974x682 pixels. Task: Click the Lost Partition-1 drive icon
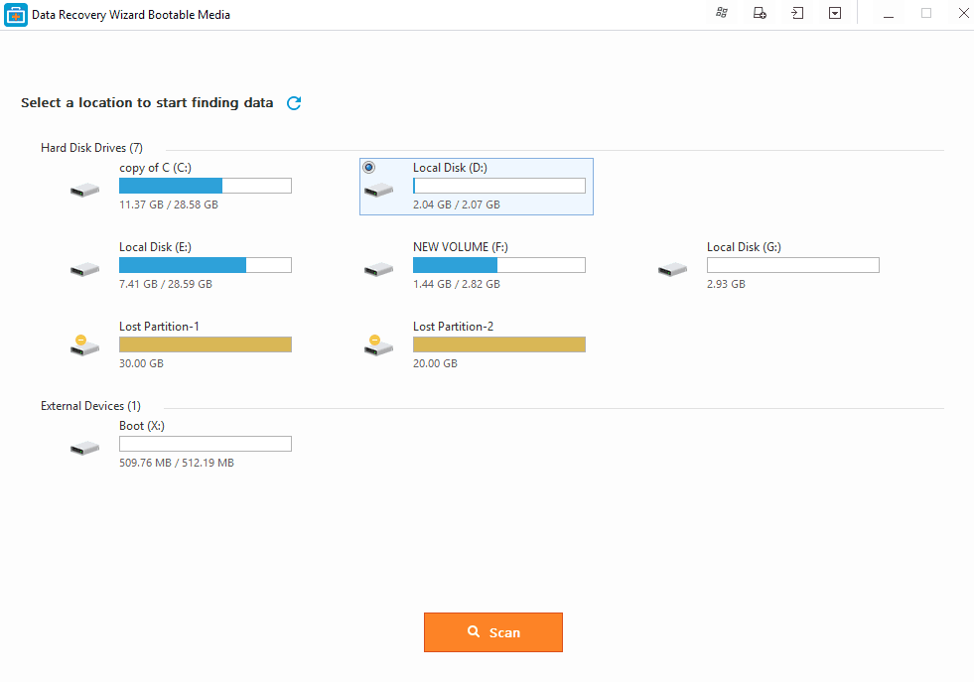tap(84, 346)
